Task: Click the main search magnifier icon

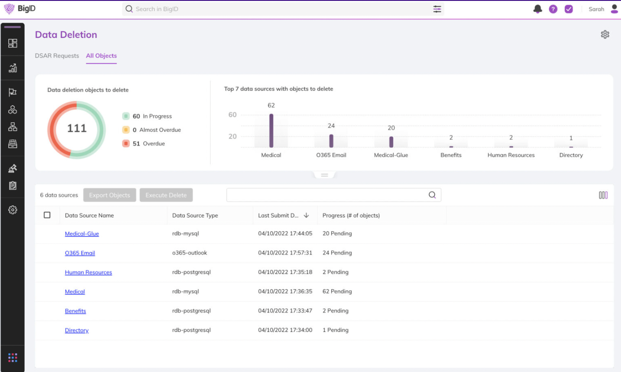Action: (129, 9)
